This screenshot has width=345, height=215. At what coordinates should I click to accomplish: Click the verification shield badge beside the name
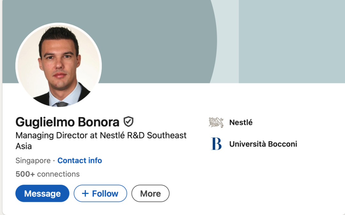coord(128,122)
